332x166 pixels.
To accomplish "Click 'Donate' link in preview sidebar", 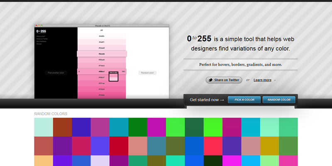I will pyautogui.click(x=39, y=44).
